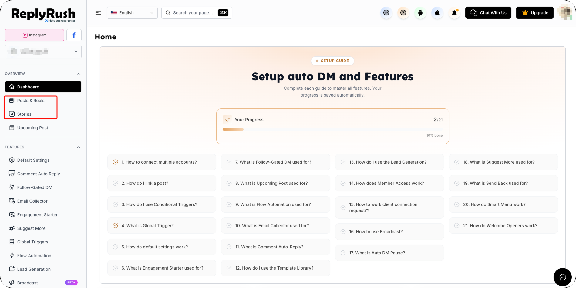Collapse the Overview section chevron
Screen dimensions: 576x288
[79, 74]
